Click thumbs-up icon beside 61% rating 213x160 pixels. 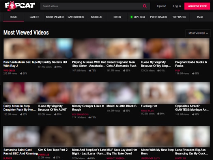21,73
